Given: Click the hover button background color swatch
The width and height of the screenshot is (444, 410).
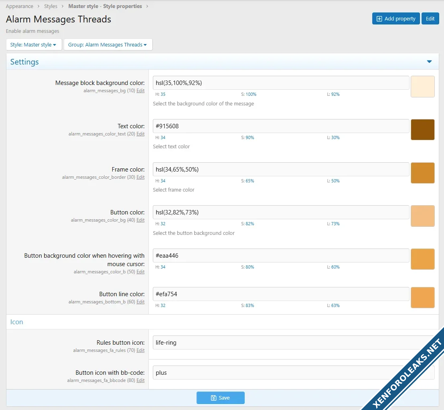Looking at the screenshot, I should pos(422,259).
